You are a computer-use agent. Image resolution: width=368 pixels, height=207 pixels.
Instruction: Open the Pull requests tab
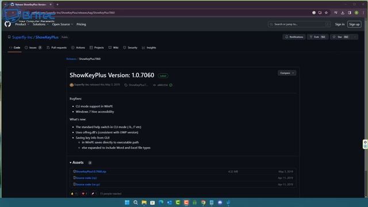56,48
